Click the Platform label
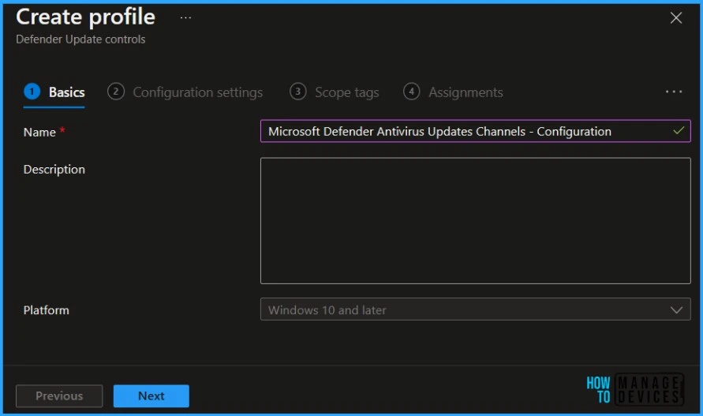 point(47,310)
